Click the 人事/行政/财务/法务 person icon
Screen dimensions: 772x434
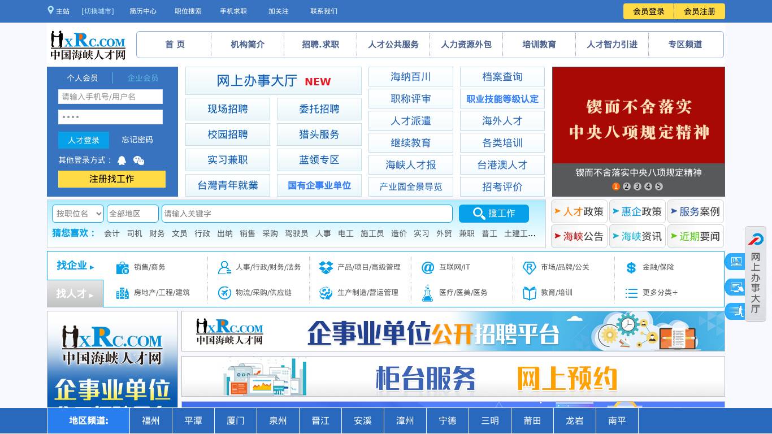click(x=224, y=268)
